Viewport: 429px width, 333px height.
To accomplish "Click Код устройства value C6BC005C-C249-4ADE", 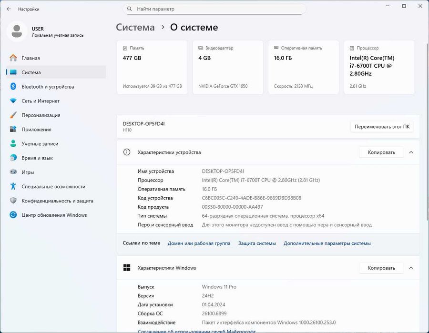I will tap(251, 198).
